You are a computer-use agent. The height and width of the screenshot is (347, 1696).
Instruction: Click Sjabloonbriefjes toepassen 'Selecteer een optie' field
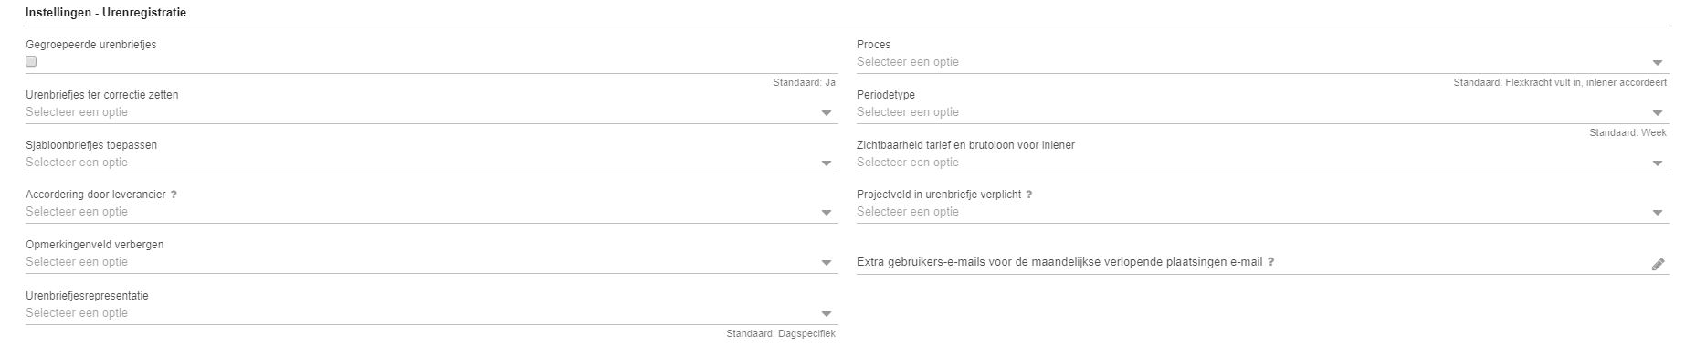[431, 163]
